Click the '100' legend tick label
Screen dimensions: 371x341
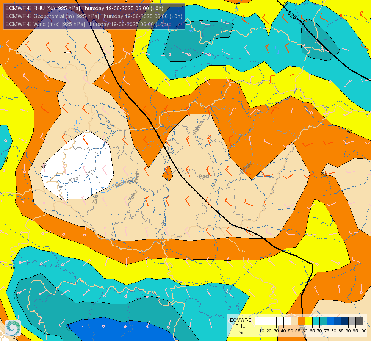tap(363, 331)
